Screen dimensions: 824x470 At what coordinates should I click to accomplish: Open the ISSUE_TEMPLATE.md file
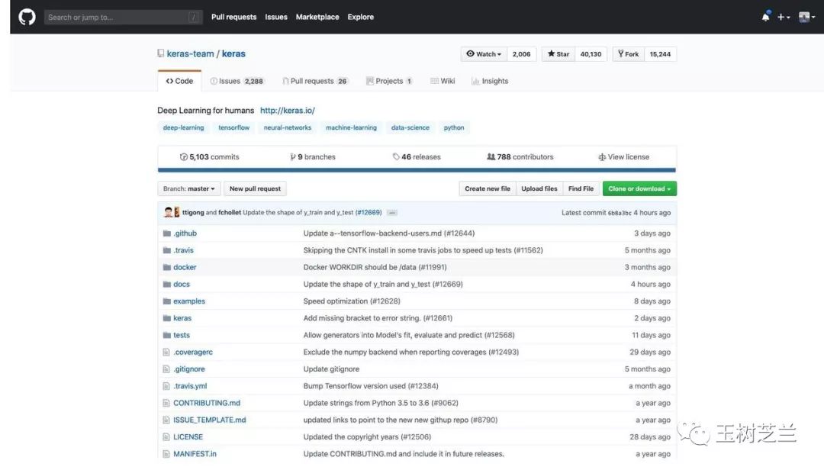210,420
